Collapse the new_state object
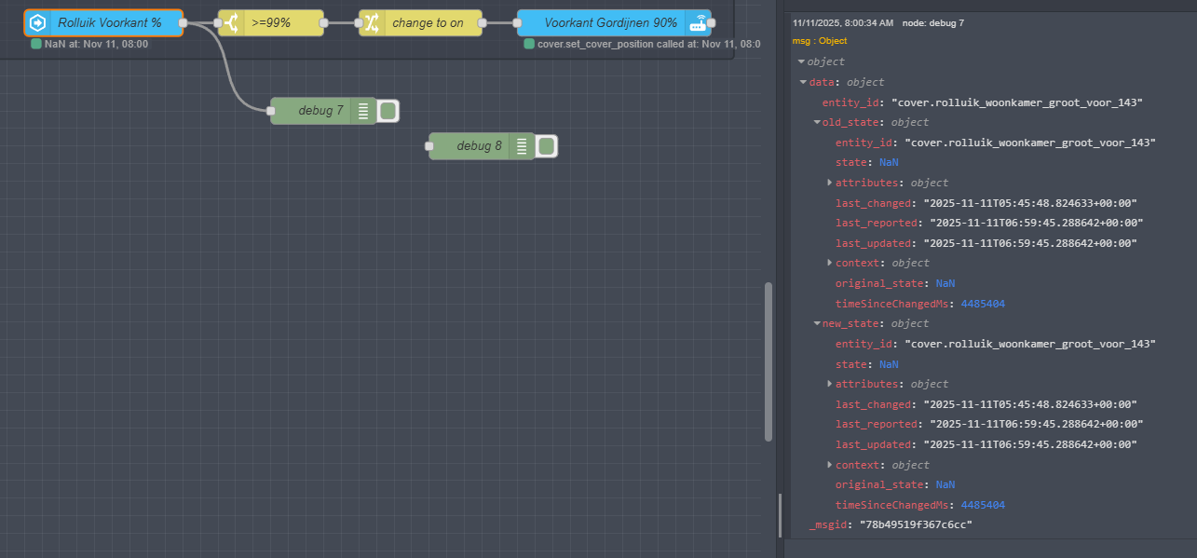 point(817,323)
